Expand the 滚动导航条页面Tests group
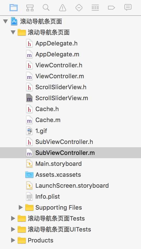This screenshot has width=141, height=249. (13, 218)
